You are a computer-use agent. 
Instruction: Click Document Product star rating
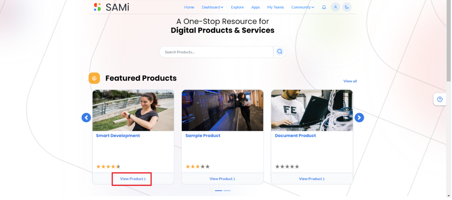pos(287,167)
